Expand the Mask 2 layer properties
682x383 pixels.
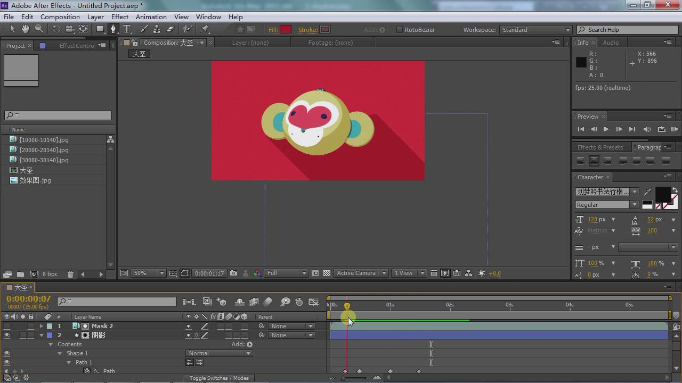pyautogui.click(x=41, y=326)
